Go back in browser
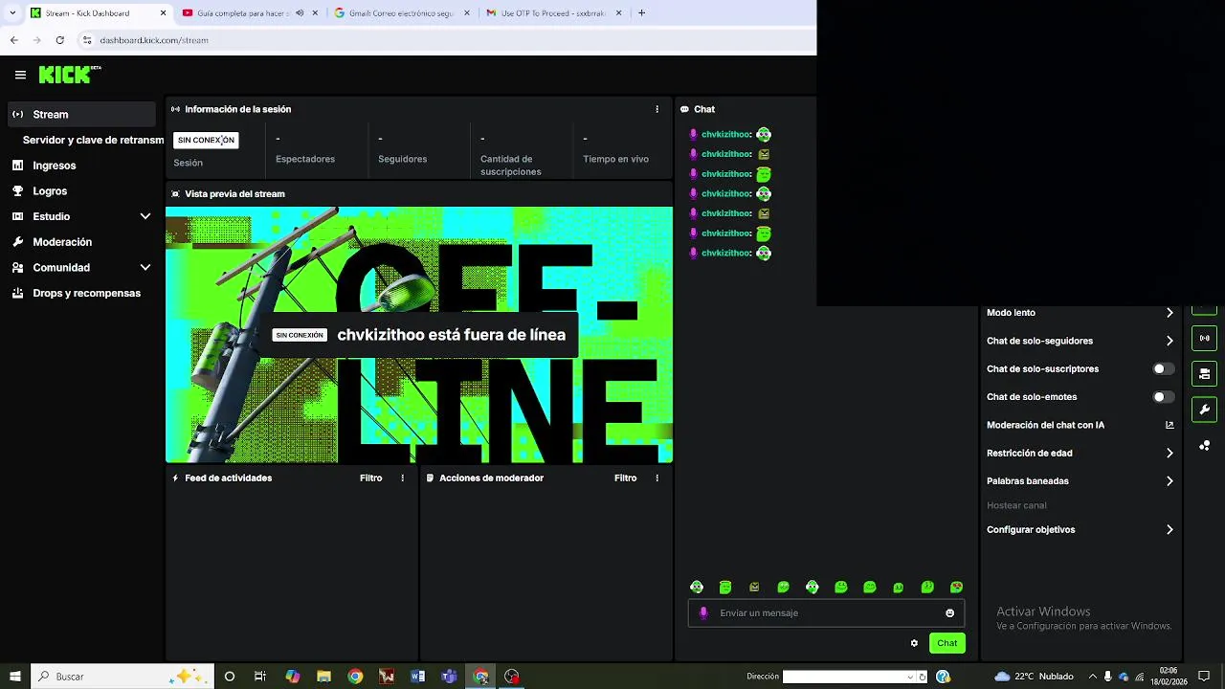This screenshot has width=1225, height=689. tap(13, 40)
